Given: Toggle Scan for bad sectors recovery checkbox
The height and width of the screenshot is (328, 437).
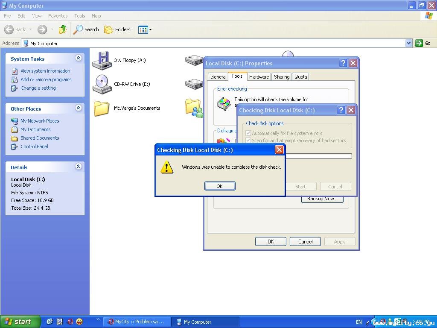Looking at the screenshot, I should 248,140.
